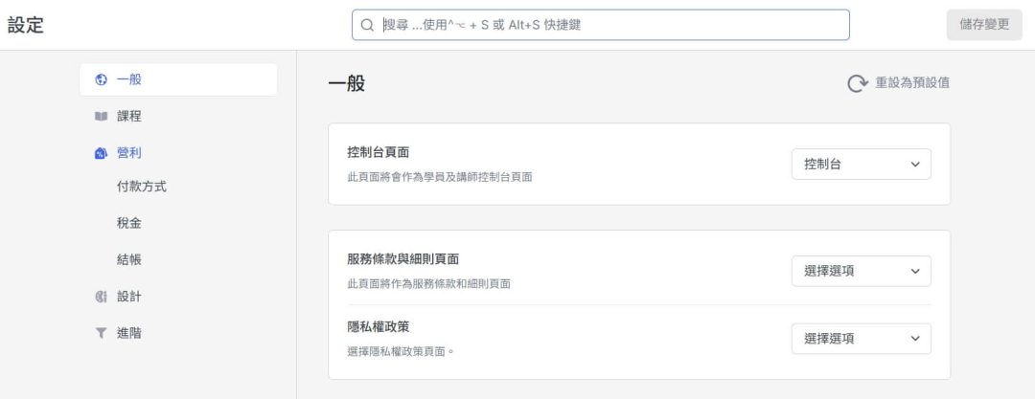Image resolution: width=1035 pixels, height=399 pixels.
Task: Click the search magnifier icon
Action: click(367, 25)
